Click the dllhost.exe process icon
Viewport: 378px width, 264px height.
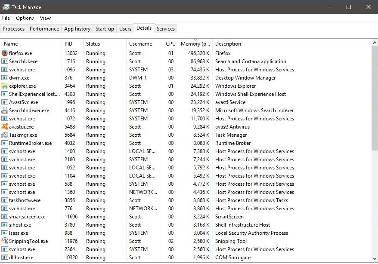point(5,257)
